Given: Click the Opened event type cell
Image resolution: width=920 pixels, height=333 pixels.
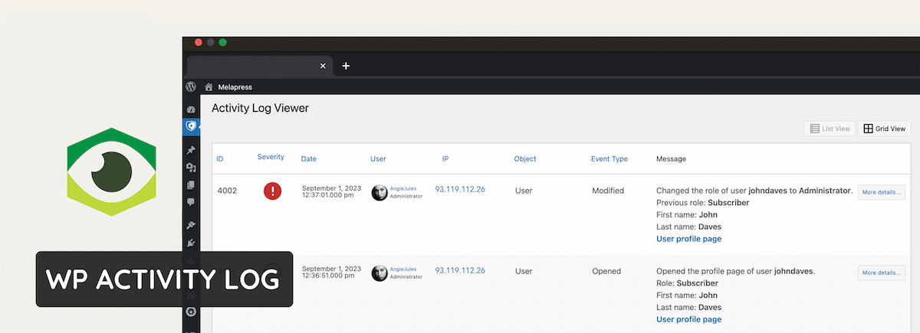Looking at the screenshot, I should tap(606, 271).
